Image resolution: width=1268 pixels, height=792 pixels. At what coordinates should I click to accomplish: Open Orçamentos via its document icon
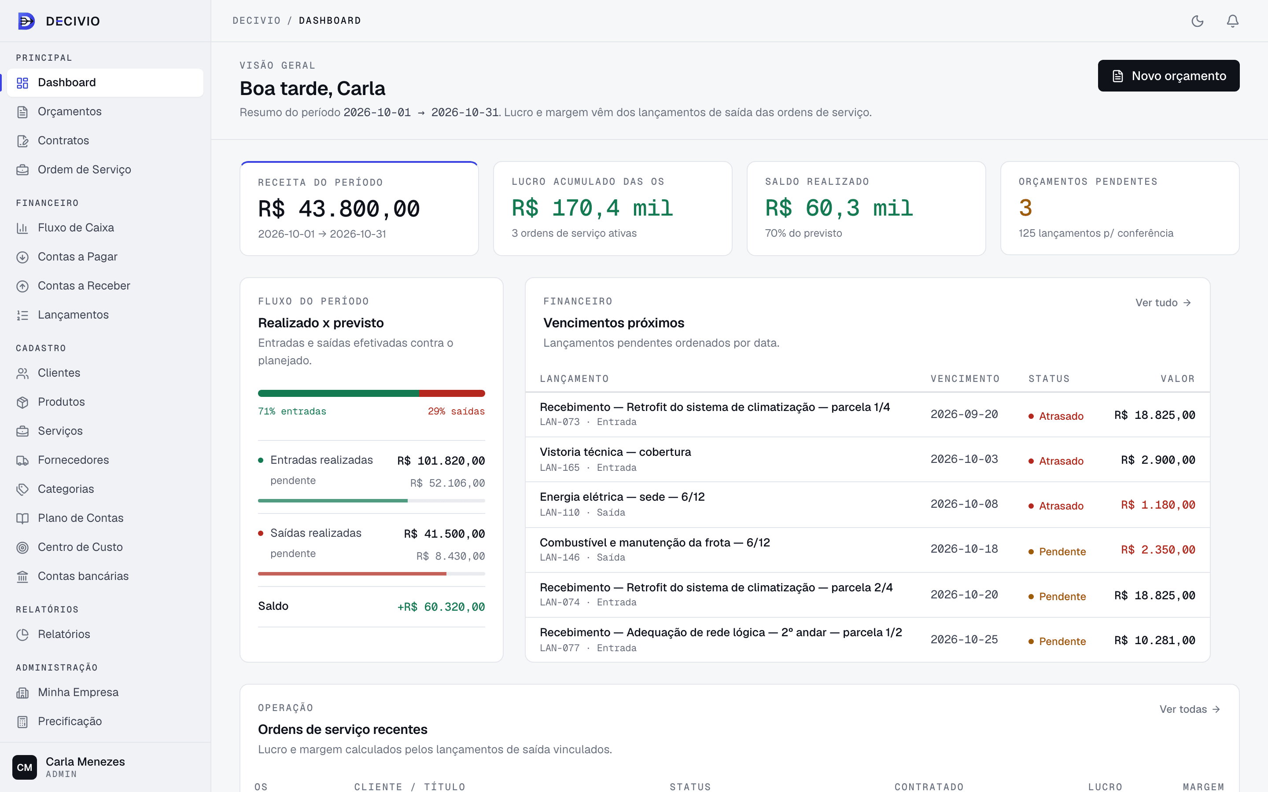22,112
